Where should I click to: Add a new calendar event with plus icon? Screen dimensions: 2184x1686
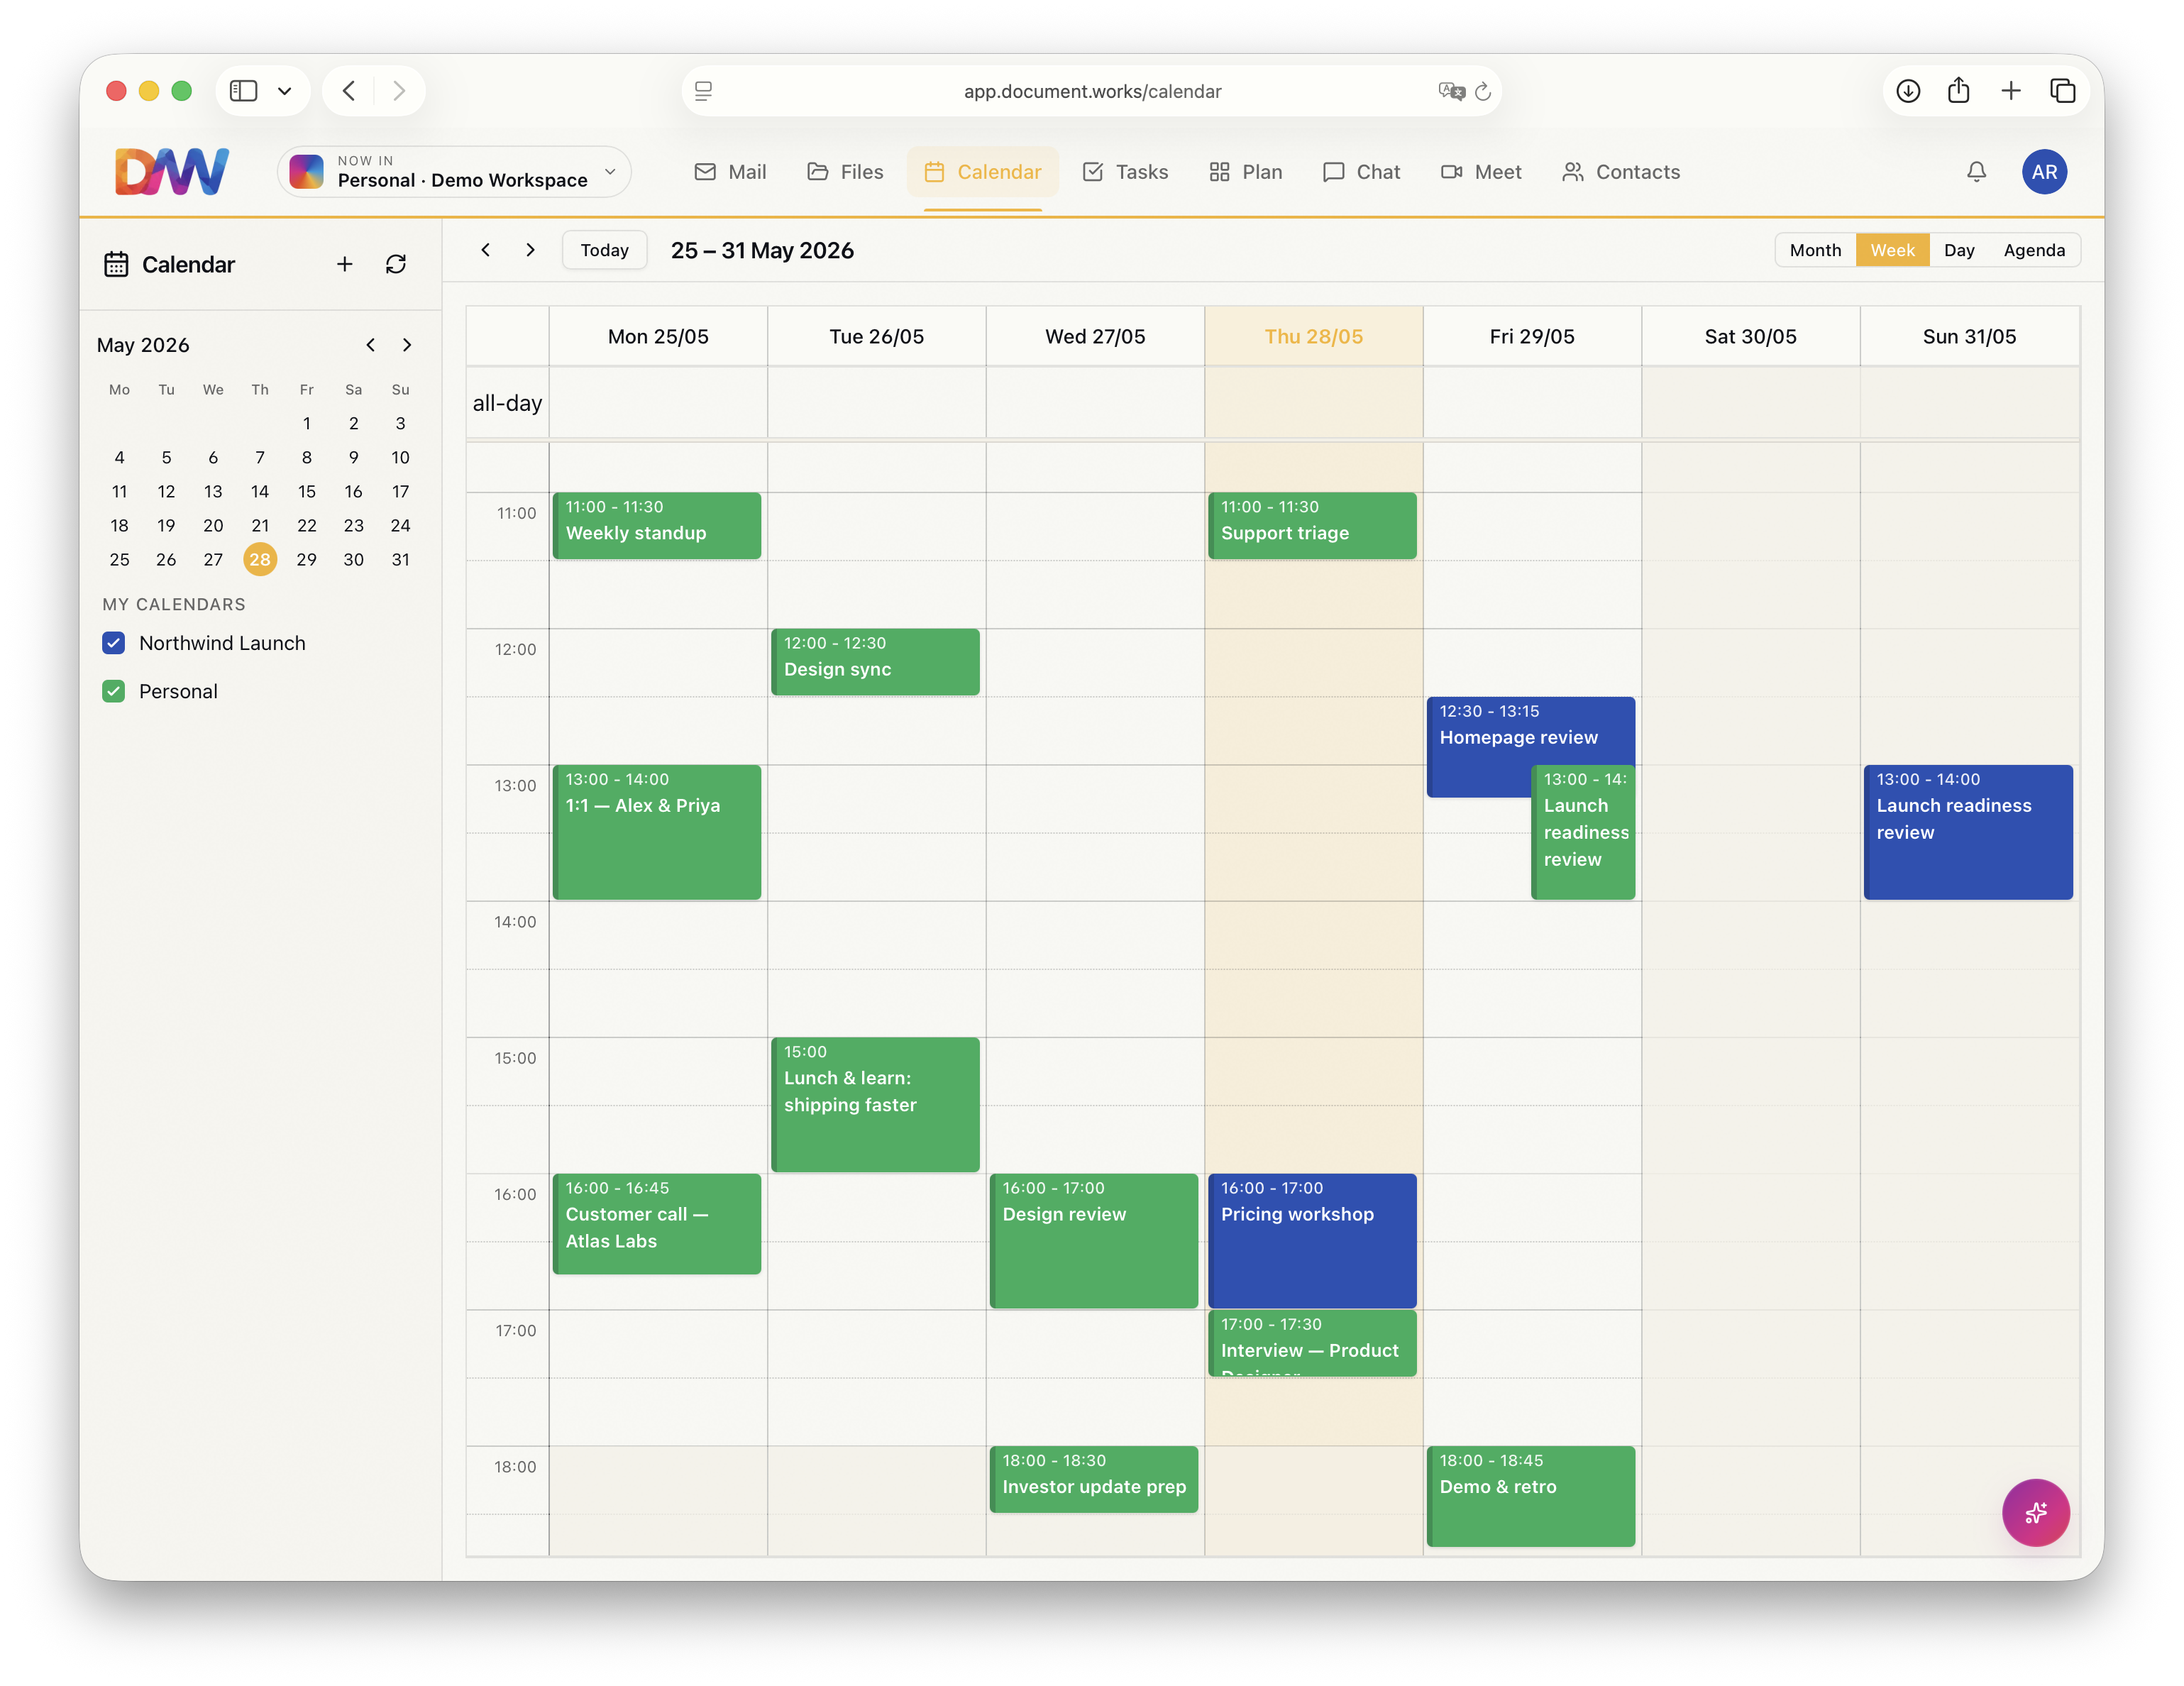click(345, 264)
